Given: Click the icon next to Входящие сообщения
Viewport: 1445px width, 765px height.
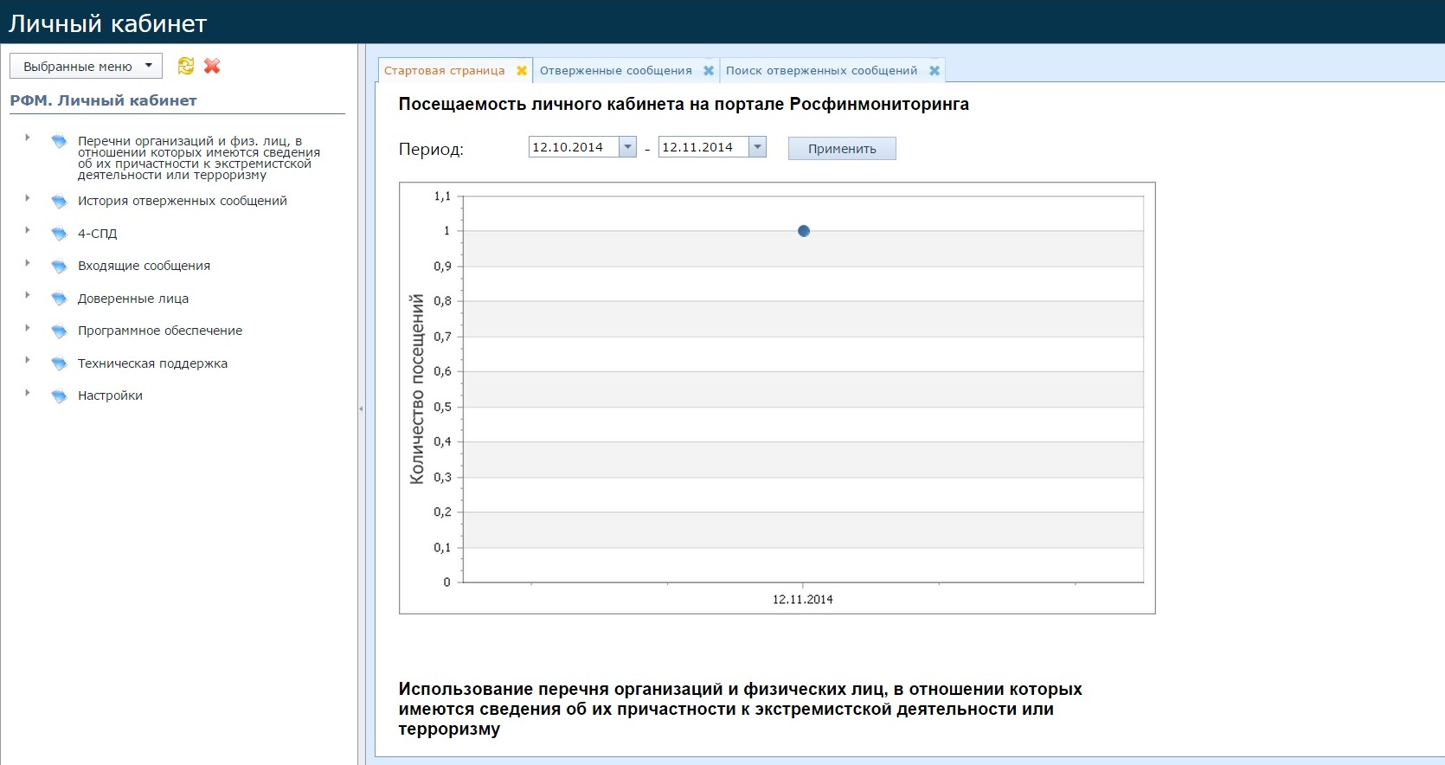Looking at the screenshot, I should pyautogui.click(x=59, y=266).
